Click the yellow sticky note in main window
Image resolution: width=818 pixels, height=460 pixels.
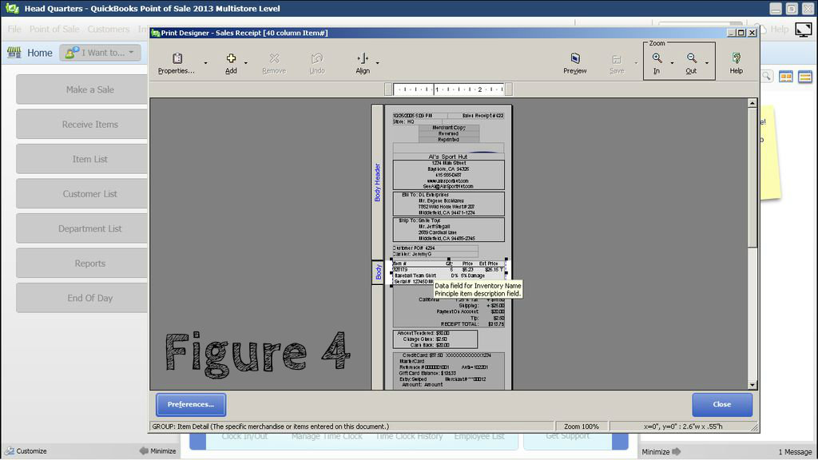point(770,153)
